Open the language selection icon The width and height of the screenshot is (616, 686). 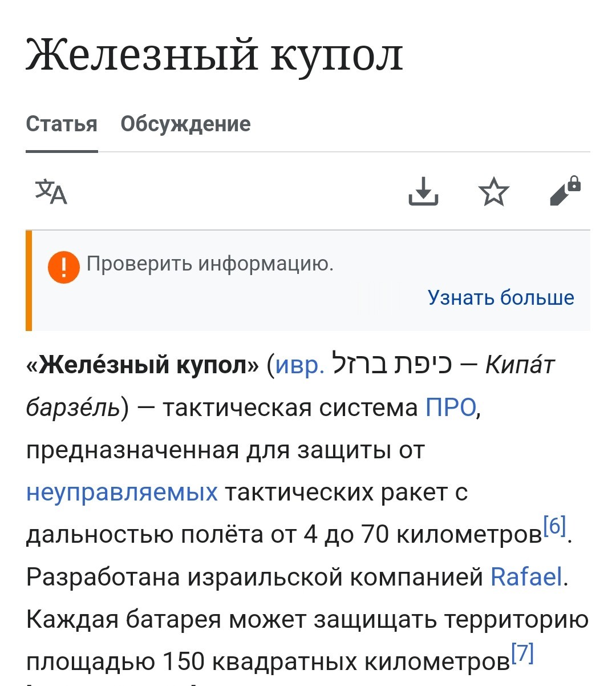(x=51, y=192)
